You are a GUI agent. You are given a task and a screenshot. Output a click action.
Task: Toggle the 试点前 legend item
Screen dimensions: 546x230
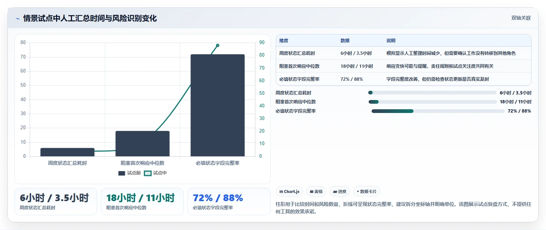click(130, 173)
